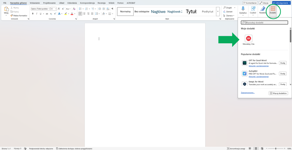The image size is (292, 150).
Task: Increase paragraph indent
Action: click(x=104, y=9)
